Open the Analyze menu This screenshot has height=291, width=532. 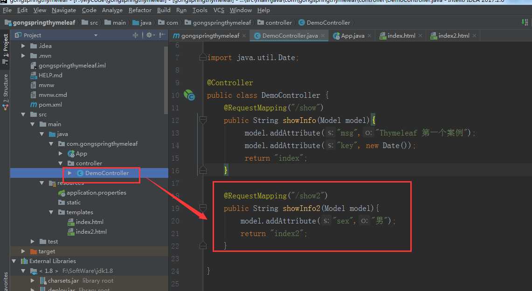pyautogui.click(x=112, y=10)
